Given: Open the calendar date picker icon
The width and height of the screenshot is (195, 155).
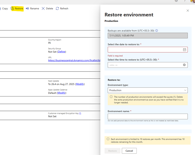Looking at the screenshot, I should (x=184, y=50).
